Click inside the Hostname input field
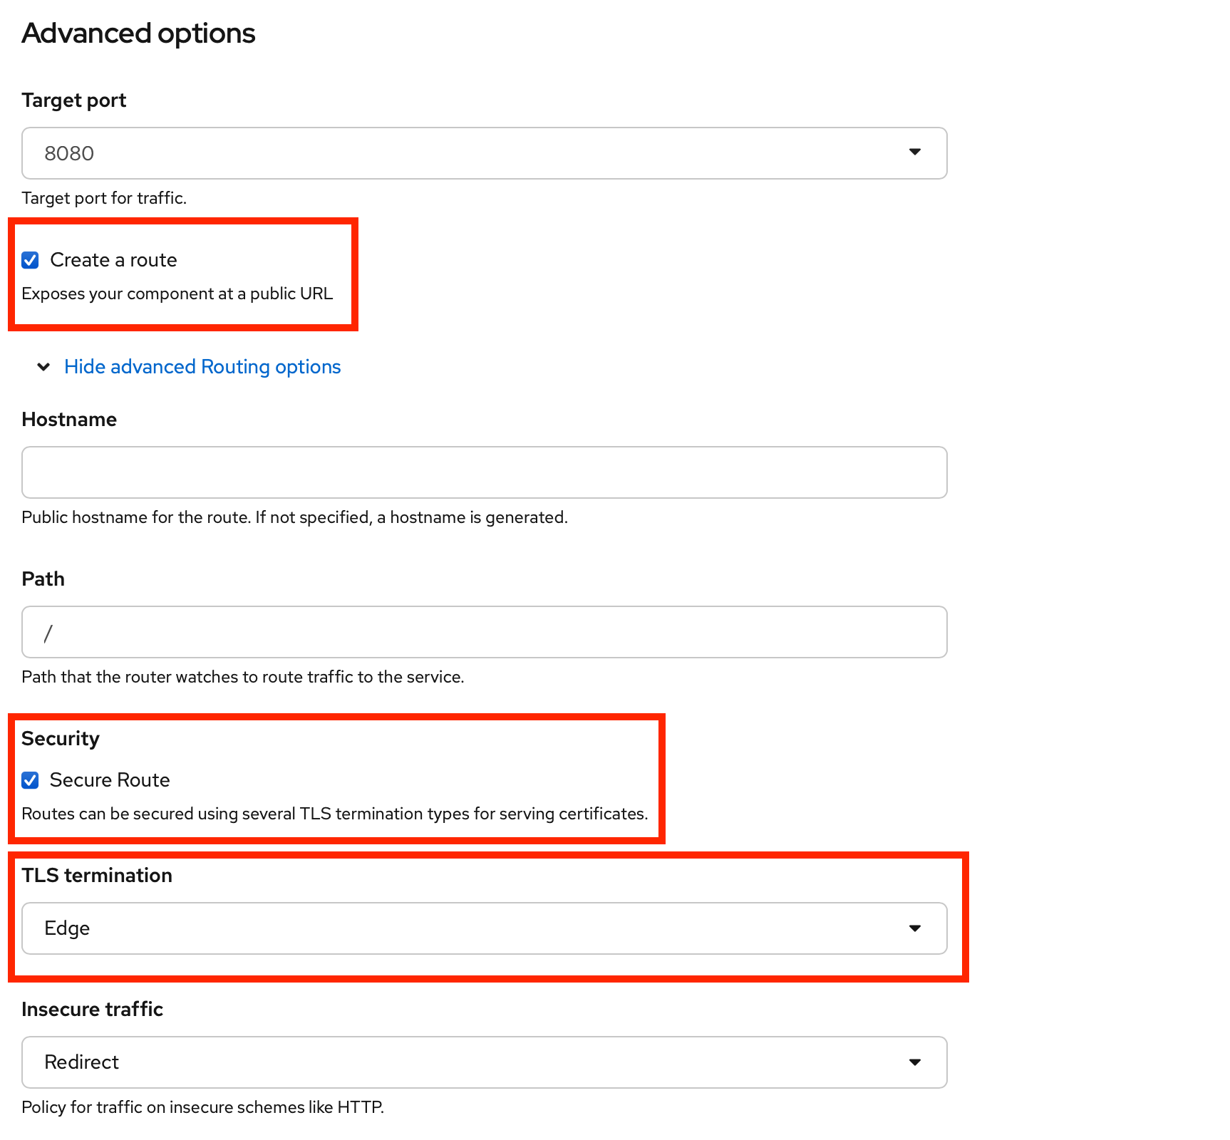 484,472
